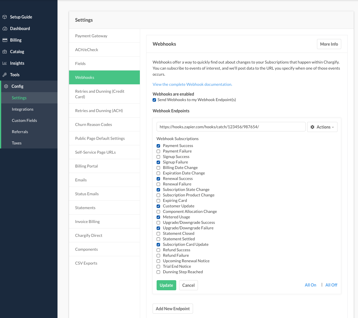Open the Actions dropdown
Viewport: 358px width, 318px height.
(322, 127)
